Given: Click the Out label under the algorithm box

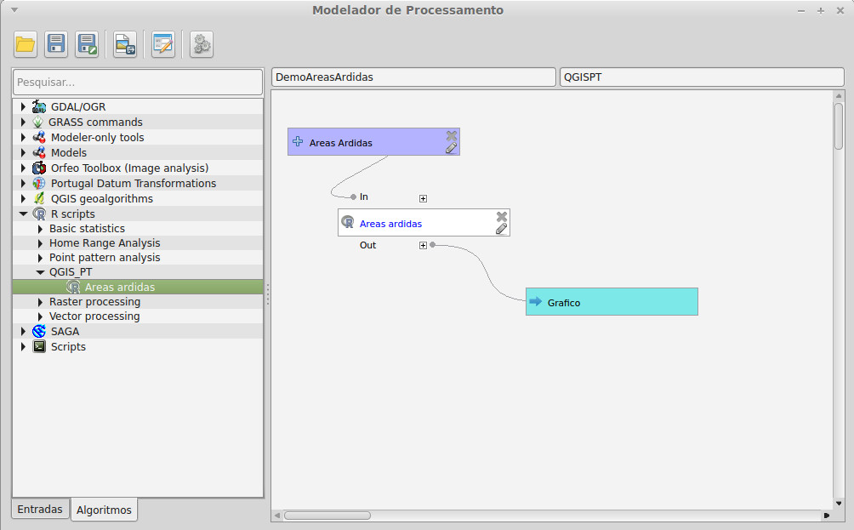Looking at the screenshot, I should tap(367, 245).
